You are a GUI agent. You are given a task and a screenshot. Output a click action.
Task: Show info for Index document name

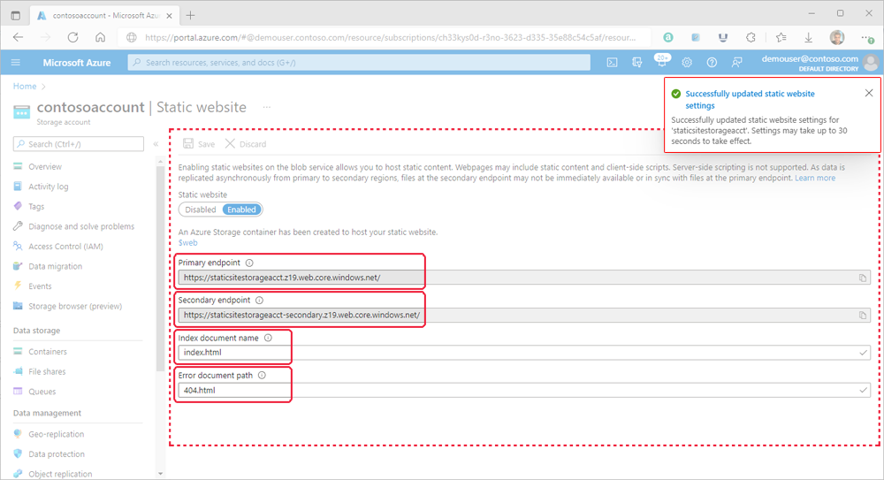point(269,338)
